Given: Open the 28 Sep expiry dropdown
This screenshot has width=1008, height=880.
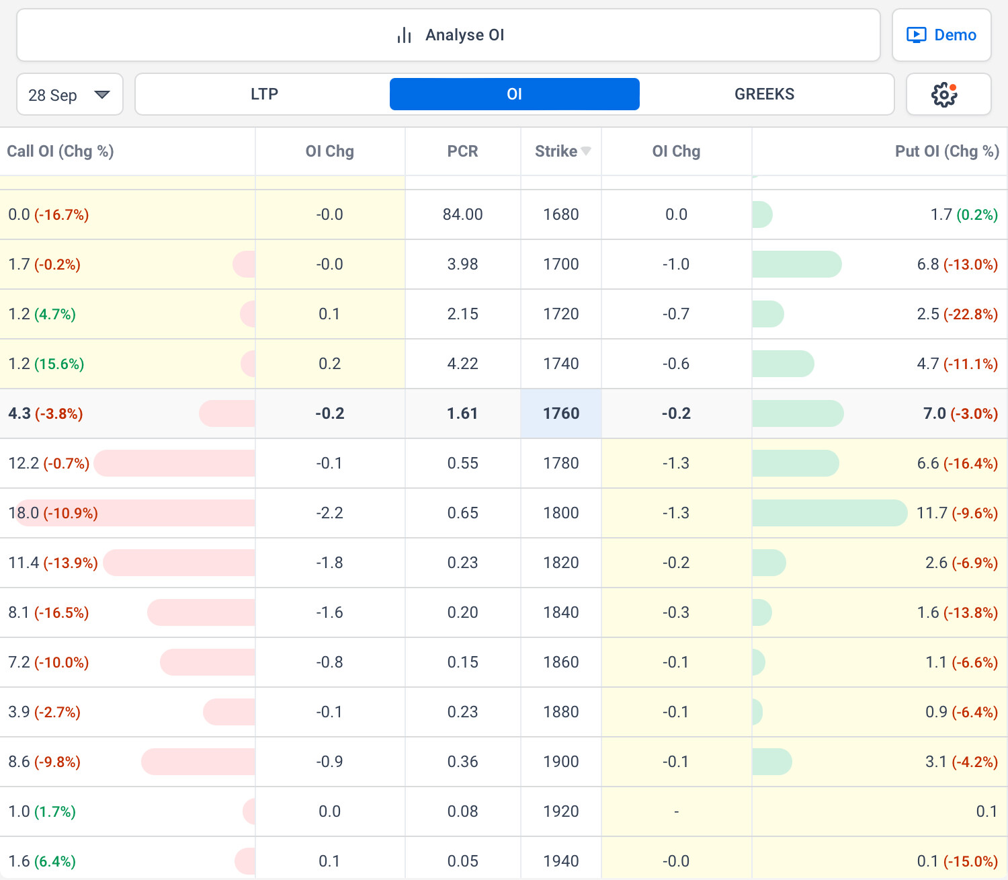Looking at the screenshot, I should coord(69,95).
